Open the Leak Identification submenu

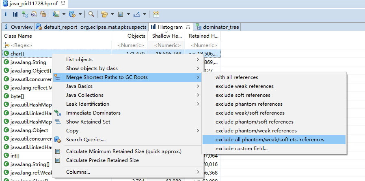(x=127, y=104)
